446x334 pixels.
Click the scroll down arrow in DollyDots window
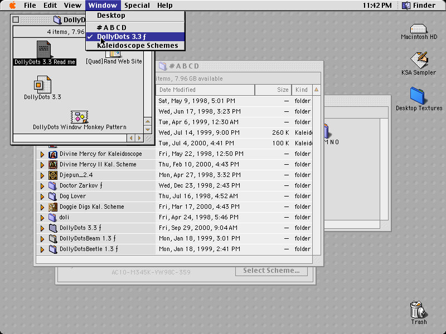coord(148,129)
